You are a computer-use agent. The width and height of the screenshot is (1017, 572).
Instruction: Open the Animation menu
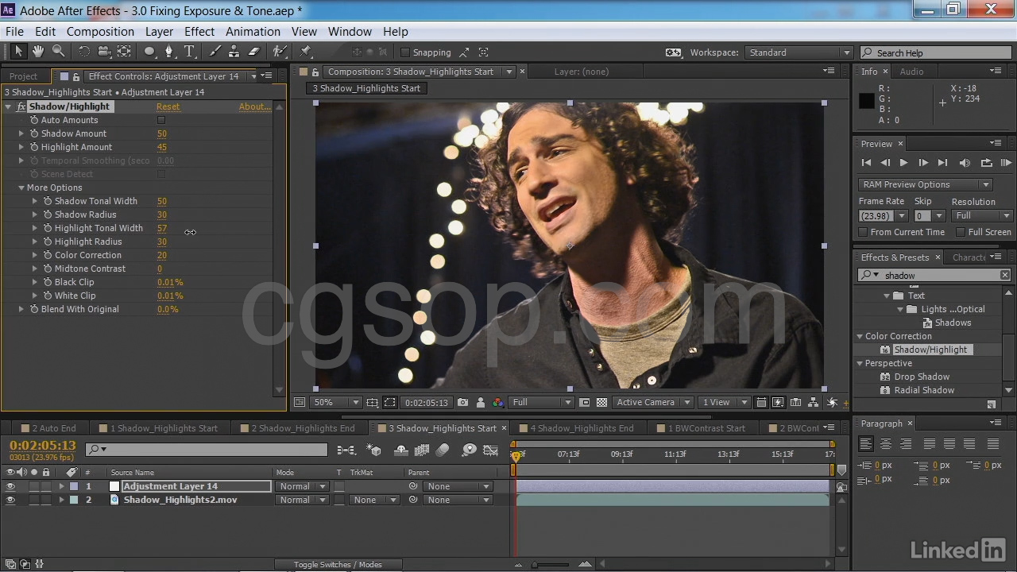point(253,32)
